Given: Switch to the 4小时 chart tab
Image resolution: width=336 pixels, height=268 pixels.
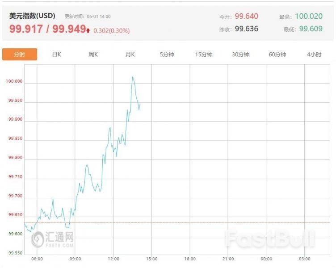Looking at the screenshot, I should point(314,54).
